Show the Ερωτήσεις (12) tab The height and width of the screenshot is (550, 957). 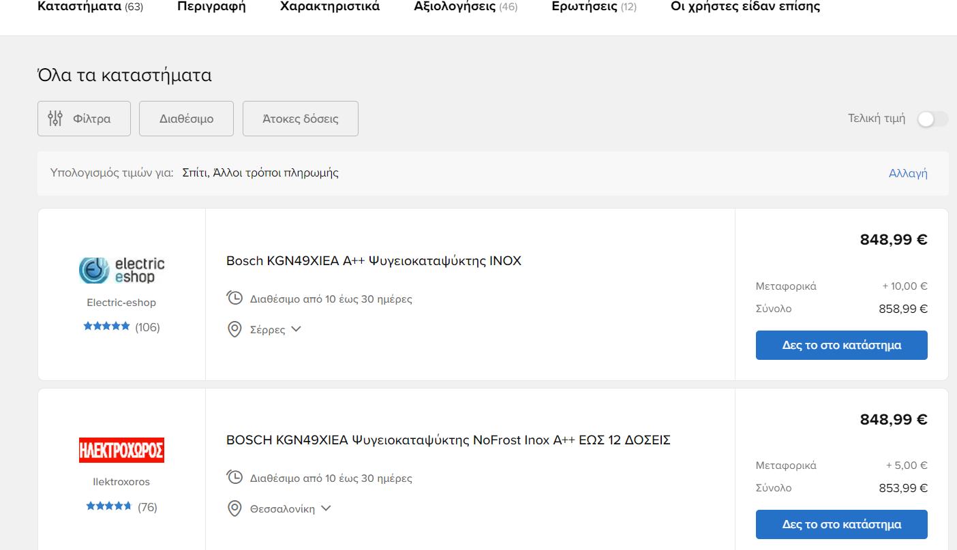(594, 7)
